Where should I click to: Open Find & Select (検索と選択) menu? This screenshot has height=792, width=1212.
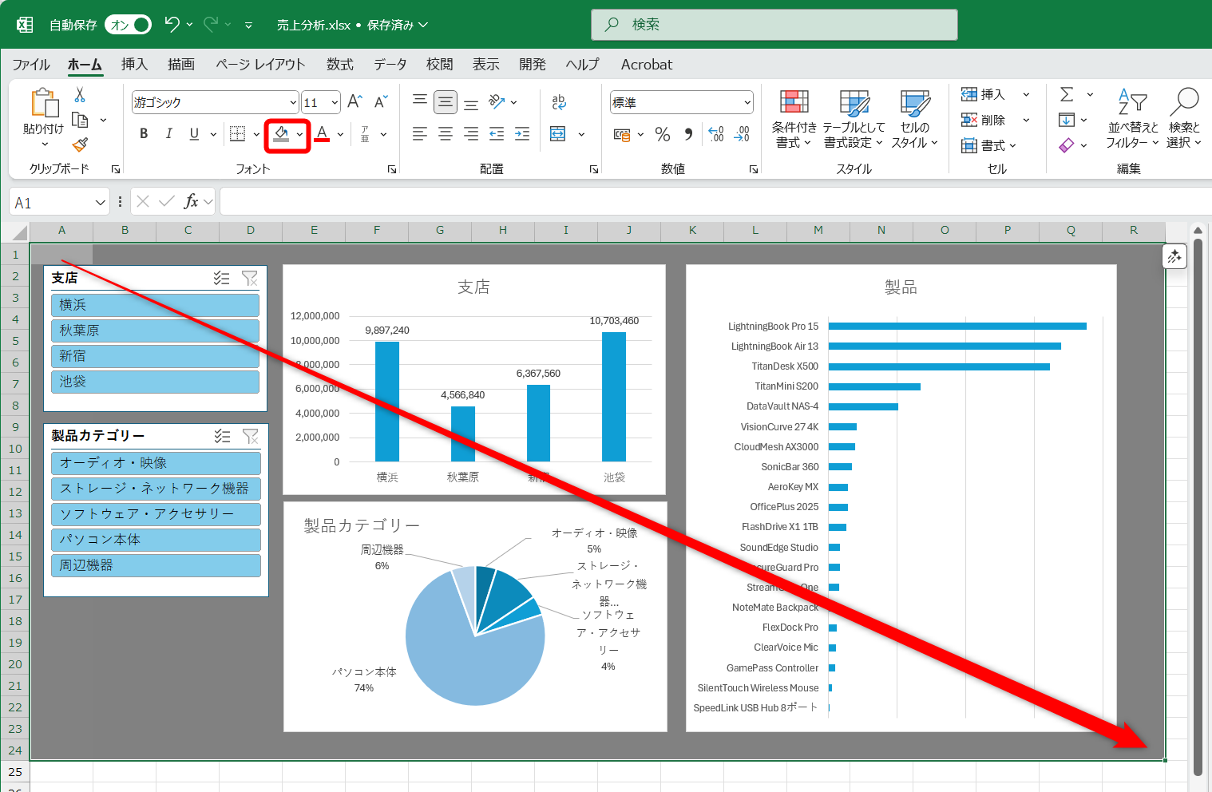pos(1184,119)
